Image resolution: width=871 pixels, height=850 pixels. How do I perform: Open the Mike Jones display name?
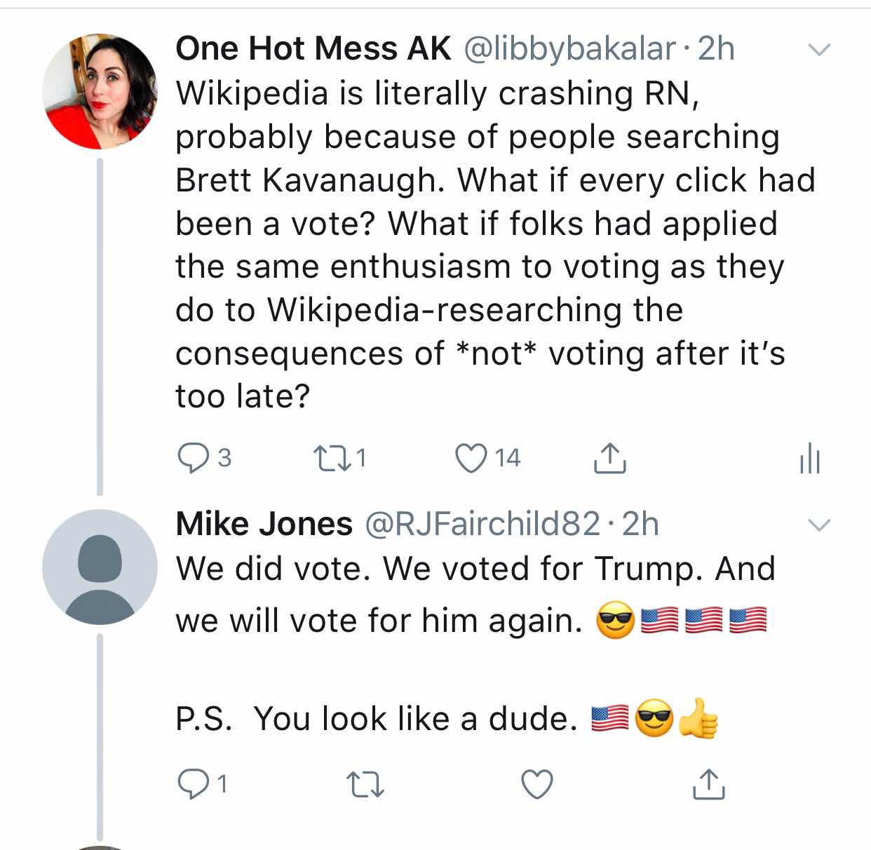point(264,524)
